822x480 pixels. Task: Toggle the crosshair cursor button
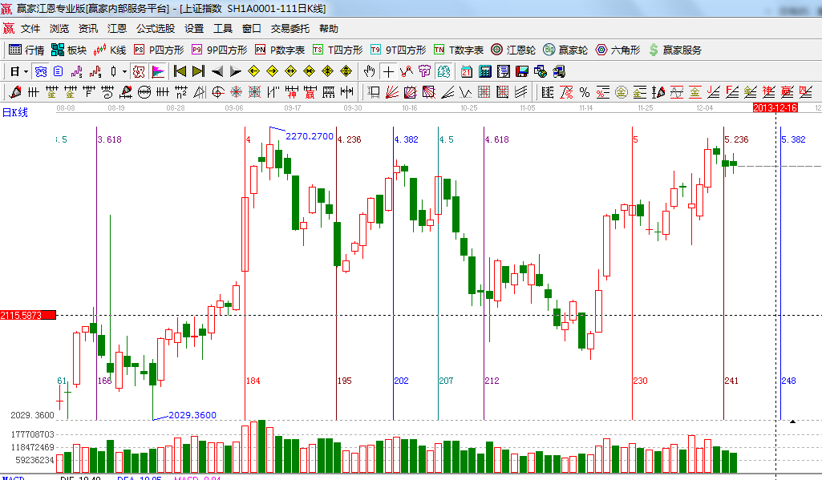[388, 71]
